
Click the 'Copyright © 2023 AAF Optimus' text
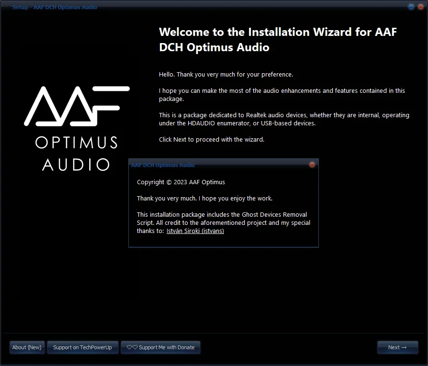coord(180,182)
